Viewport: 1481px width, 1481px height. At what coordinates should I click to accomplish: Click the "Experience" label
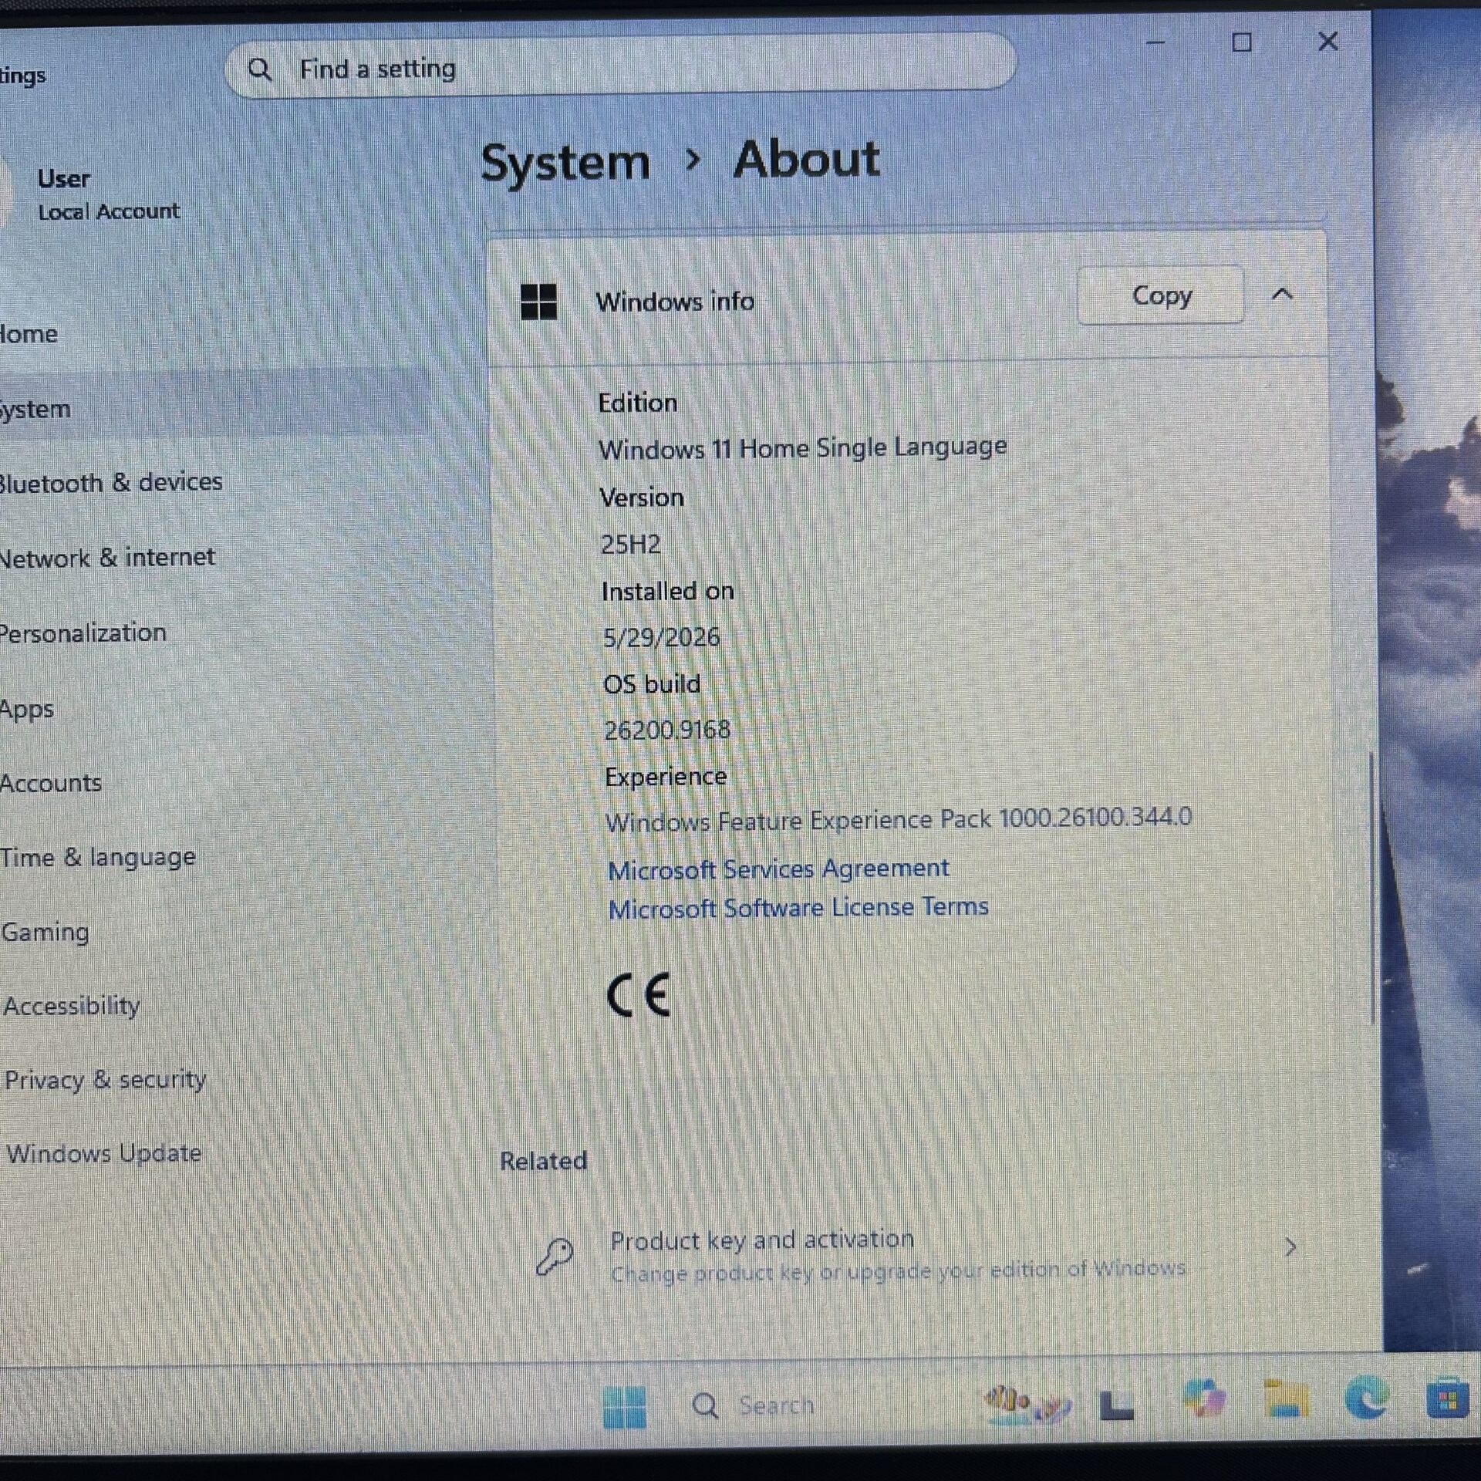666,777
